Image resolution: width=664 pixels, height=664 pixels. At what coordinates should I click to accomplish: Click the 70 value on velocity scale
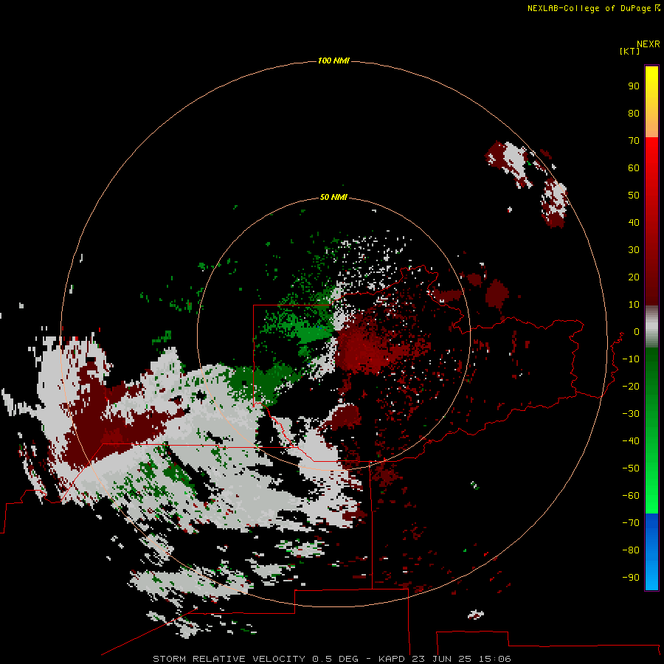pos(634,141)
